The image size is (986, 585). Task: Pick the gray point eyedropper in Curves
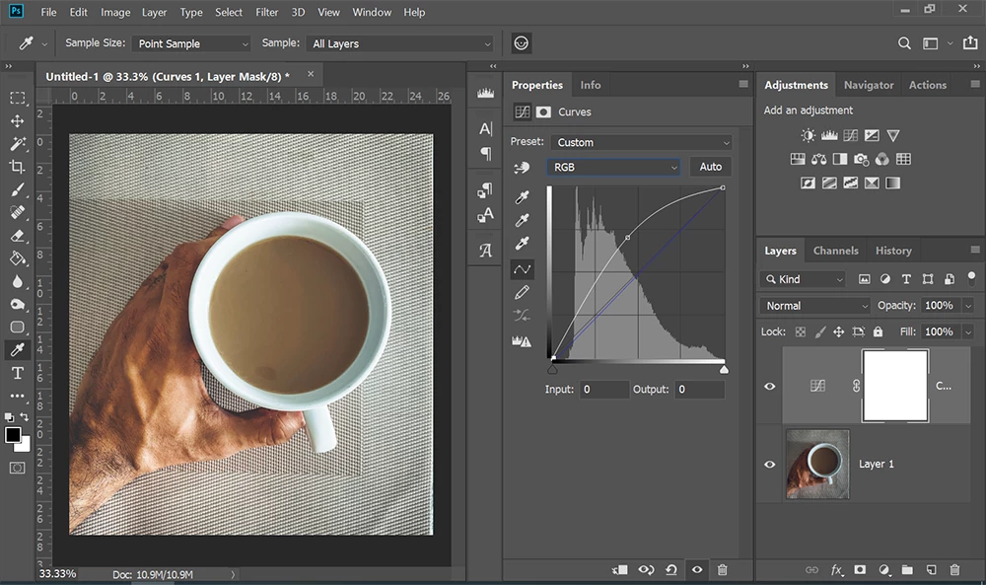[x=522, y=220]
